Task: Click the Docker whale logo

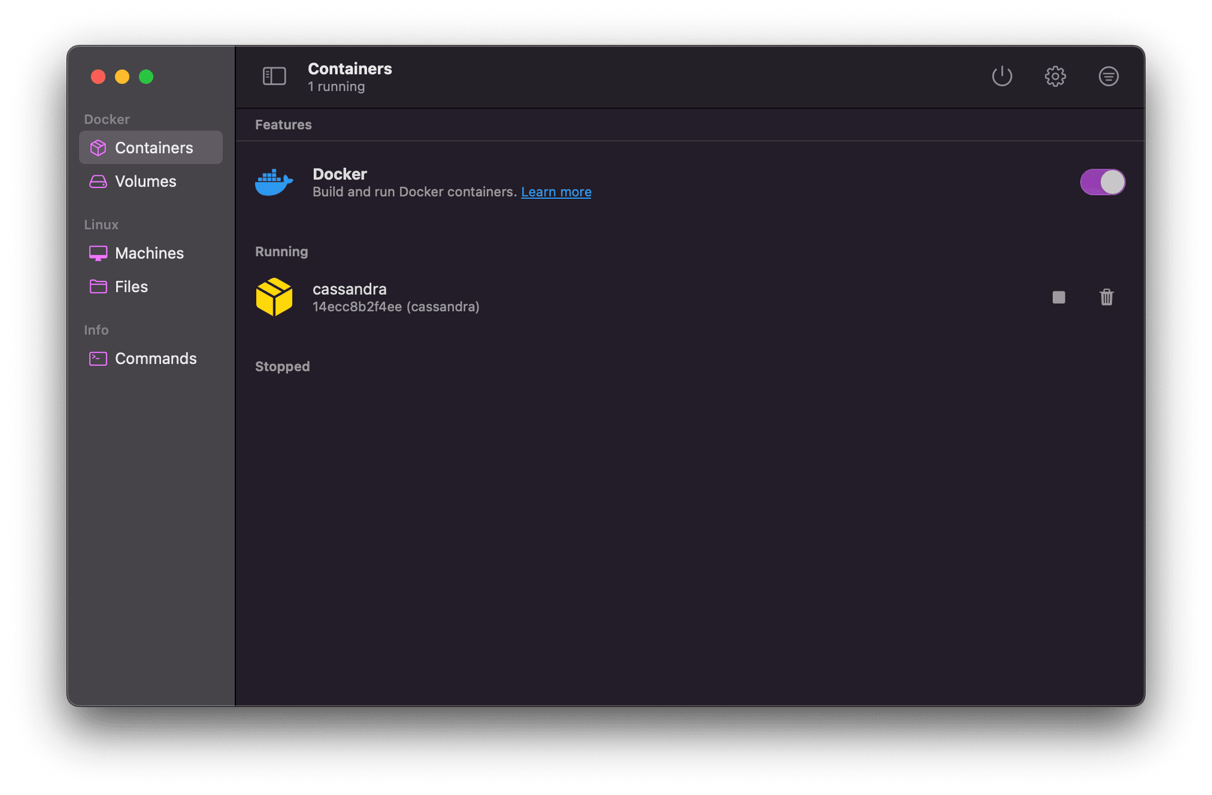Action: tap(273, 182)
